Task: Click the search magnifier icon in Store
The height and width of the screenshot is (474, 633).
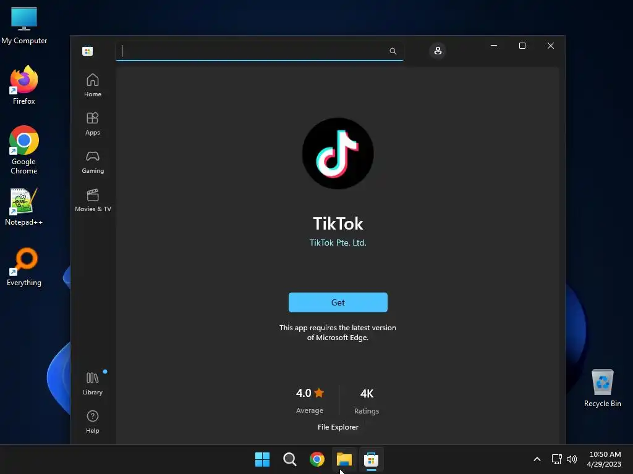Action: pyautogui.click(x=393, y=51)
